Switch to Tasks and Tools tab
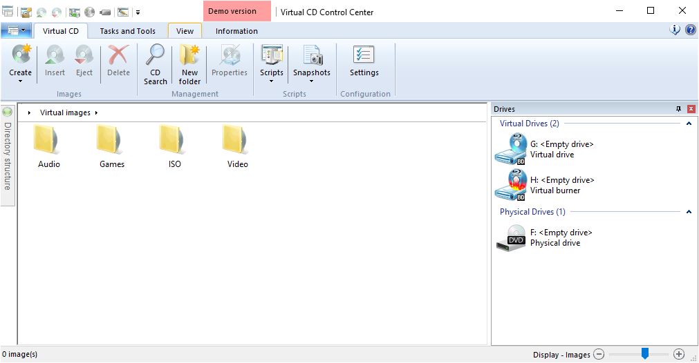The height and width of the screenshot is (363, 699). click(127, 31)
